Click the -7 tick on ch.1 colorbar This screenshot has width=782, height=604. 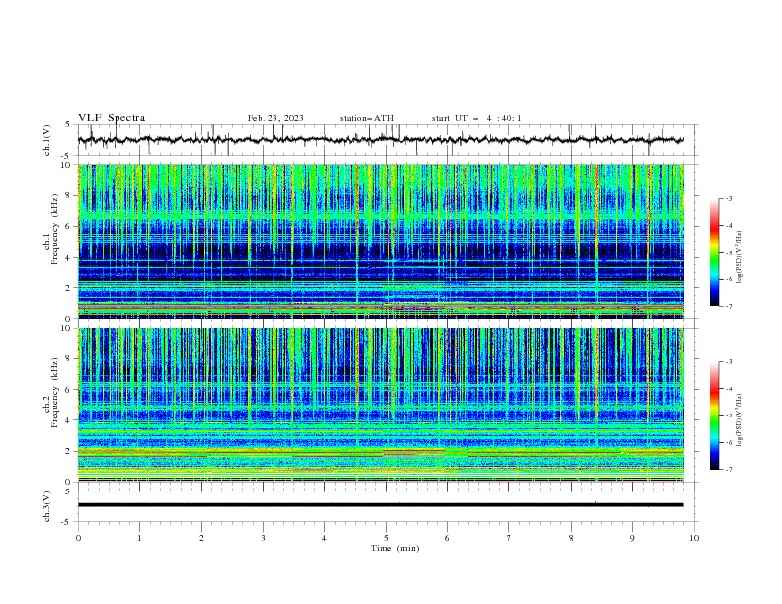[728, 307]
